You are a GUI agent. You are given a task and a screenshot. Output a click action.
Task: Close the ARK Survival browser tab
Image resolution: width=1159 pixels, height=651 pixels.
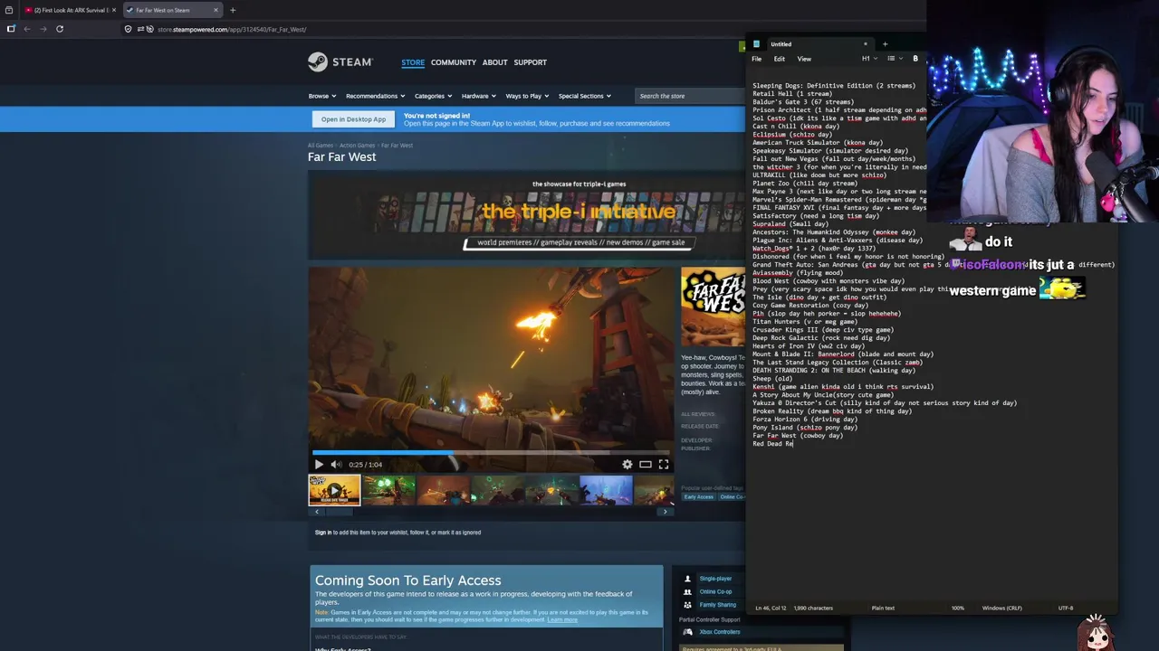point(114,10)
